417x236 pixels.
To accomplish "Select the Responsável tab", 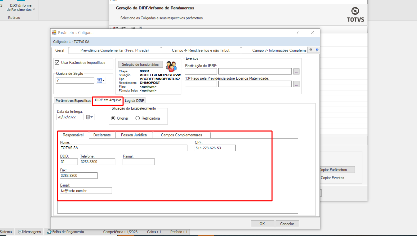I will (x=73, y=135).
